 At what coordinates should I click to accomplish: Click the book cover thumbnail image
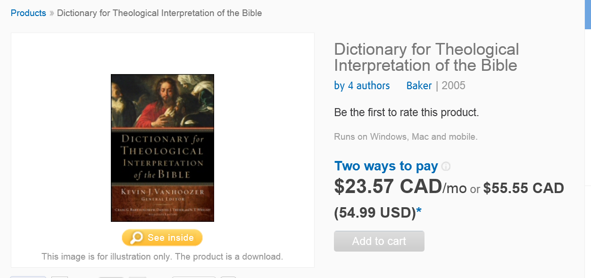pyautogui.click(x=162, y=148)
